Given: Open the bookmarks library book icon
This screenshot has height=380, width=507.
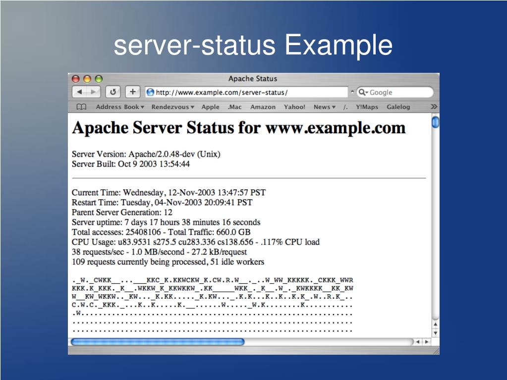Looking at the screenshot, I should pyautogui.click(x=81, y=107).
